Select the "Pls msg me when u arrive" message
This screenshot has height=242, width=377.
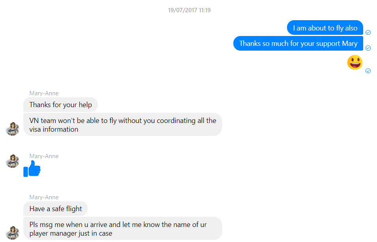123,229
